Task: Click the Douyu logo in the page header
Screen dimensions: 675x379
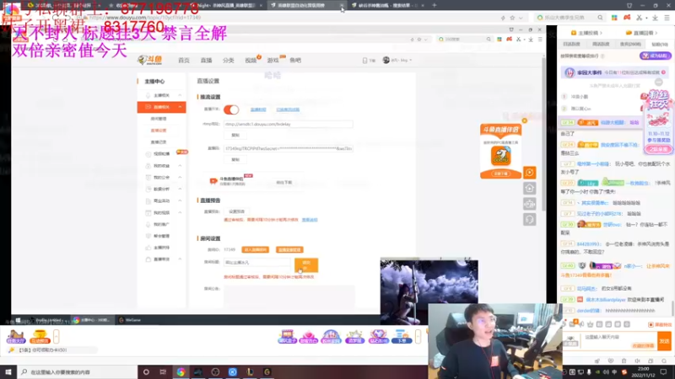Action: pyautogui.click(x=150, y=60)
